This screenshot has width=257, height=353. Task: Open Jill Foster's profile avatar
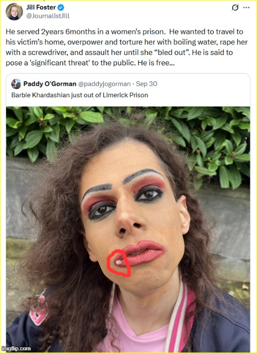pyautogui.click(x=14, y=12)
